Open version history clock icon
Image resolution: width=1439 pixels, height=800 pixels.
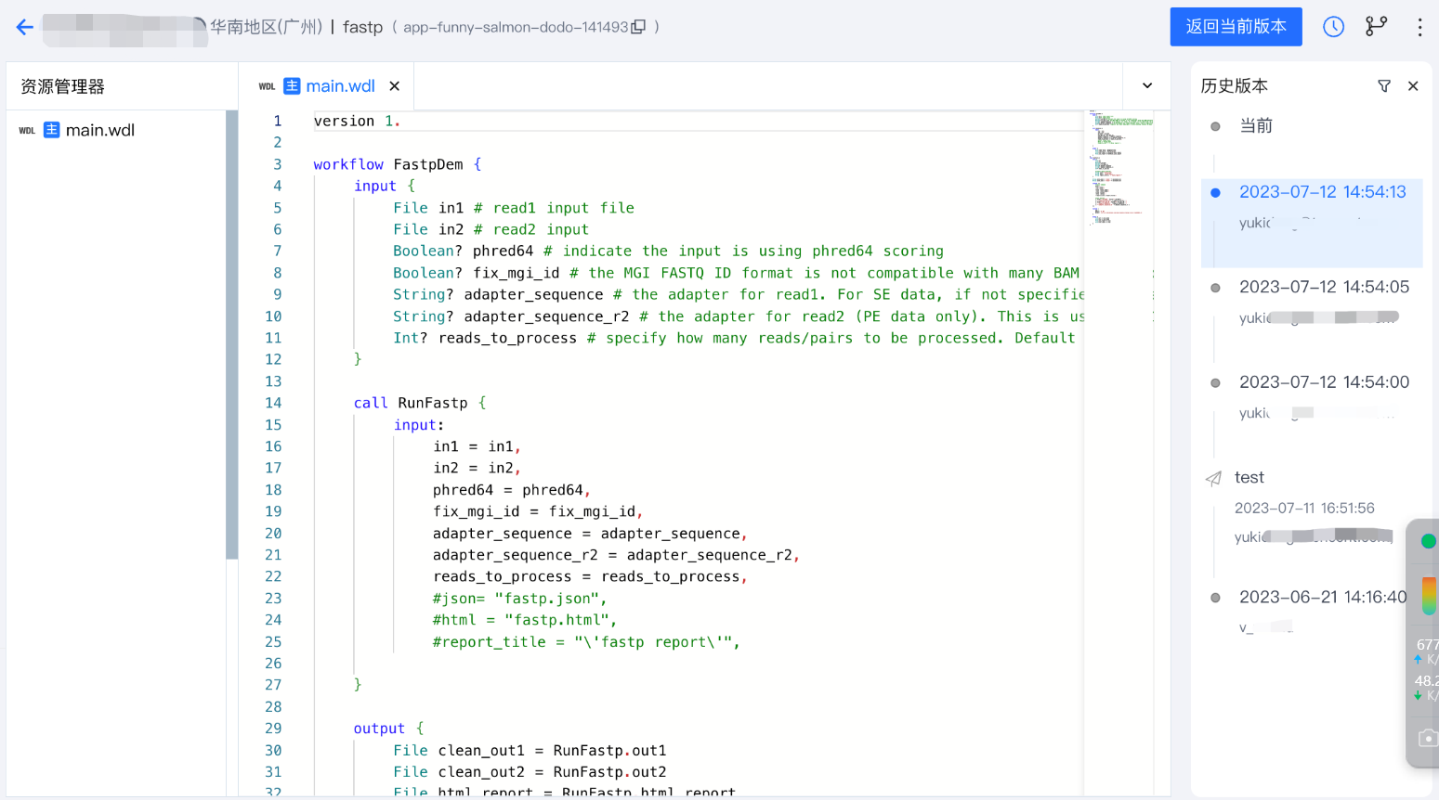pyautogui.click(x=1333, y=27)
